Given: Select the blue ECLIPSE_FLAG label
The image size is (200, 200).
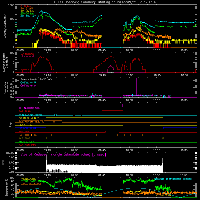Looking at the screenshot, I should 27,128.
